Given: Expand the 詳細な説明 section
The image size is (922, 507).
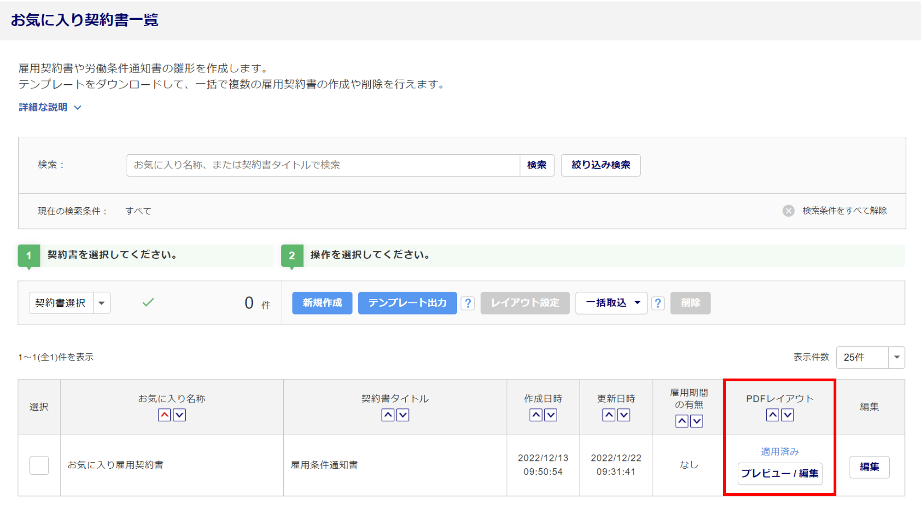Looking at the screenshot, I should 50,107.
